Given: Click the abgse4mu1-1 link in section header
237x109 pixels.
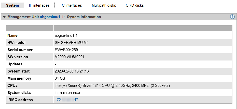Looking at the screenshot, I should pyautogui.click(x=52, y=17).
